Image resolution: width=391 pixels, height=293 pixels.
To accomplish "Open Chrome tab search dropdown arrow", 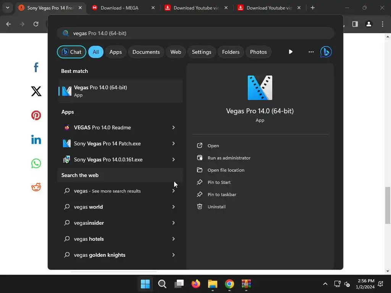I will (x=8, y=8).
